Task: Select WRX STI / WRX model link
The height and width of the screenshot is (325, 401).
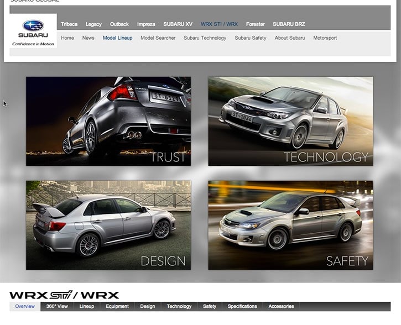Action: [x=219, y=24]
